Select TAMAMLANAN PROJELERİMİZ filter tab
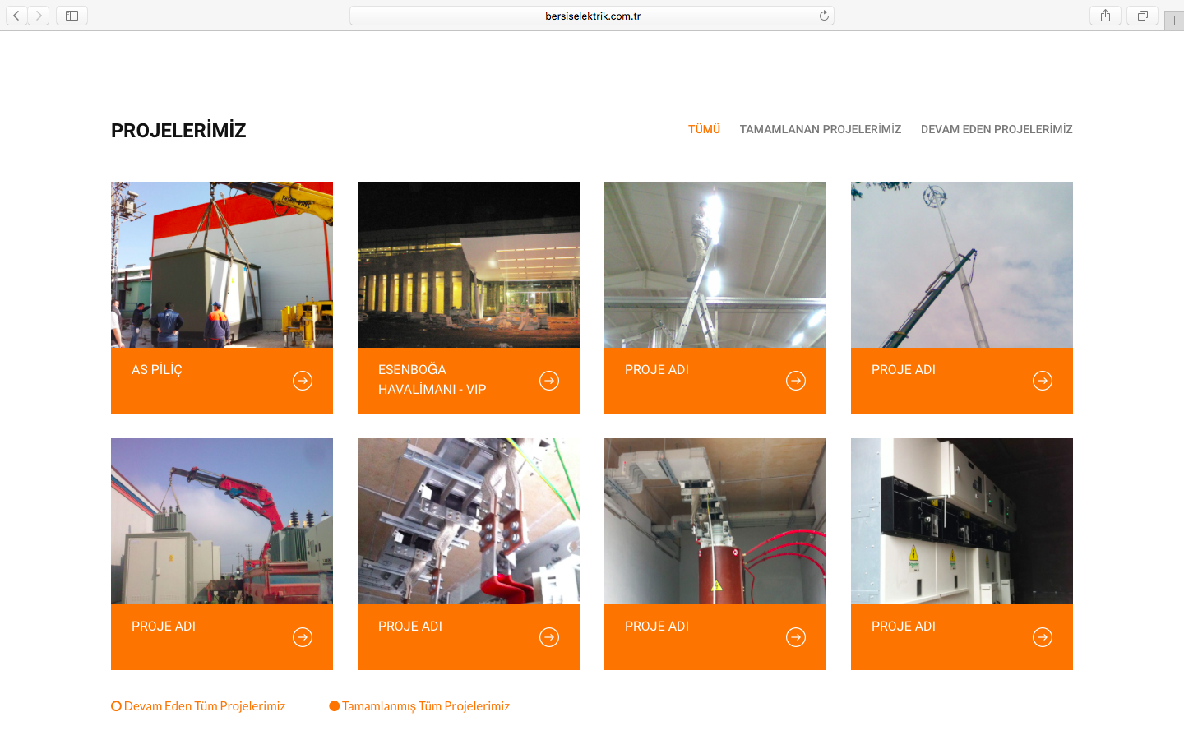Viewport: 1184px width, 740px height. point(821,129)
